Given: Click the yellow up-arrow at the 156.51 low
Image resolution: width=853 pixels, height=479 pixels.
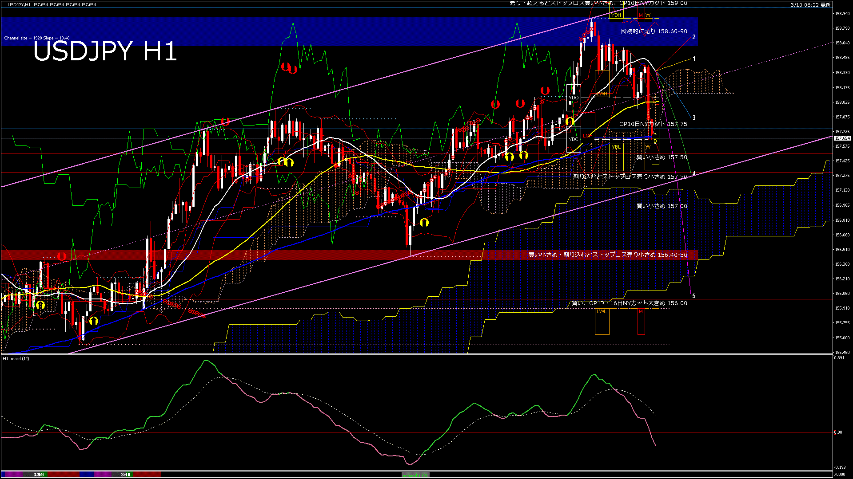Looking at the screenshot, I should click(x=424, y=222).
